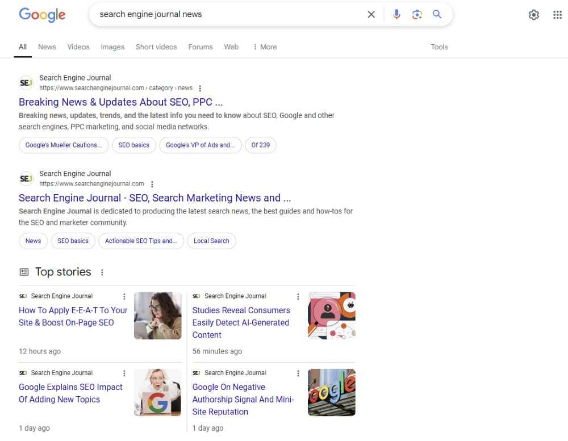Switch to the Images tab
The width and height of the screenshot is (568, 441).
pos(112,47)
